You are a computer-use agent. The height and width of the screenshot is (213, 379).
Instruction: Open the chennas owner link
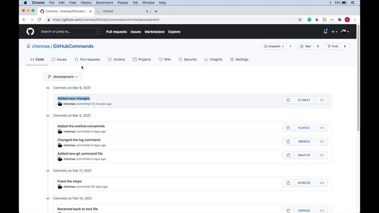[x=41, y=46]
